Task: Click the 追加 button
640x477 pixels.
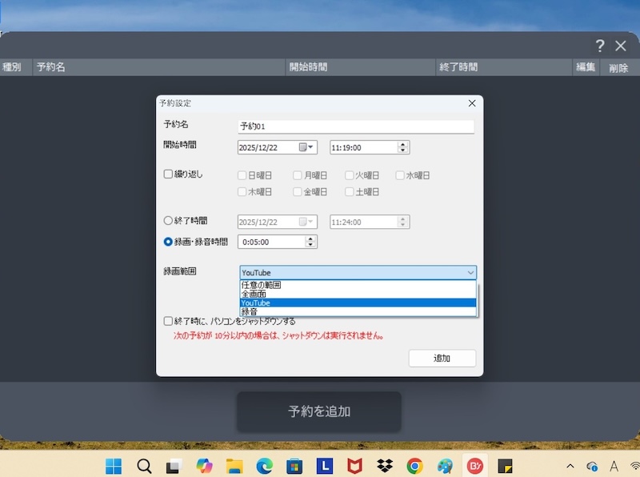Action: click(442, 359)
